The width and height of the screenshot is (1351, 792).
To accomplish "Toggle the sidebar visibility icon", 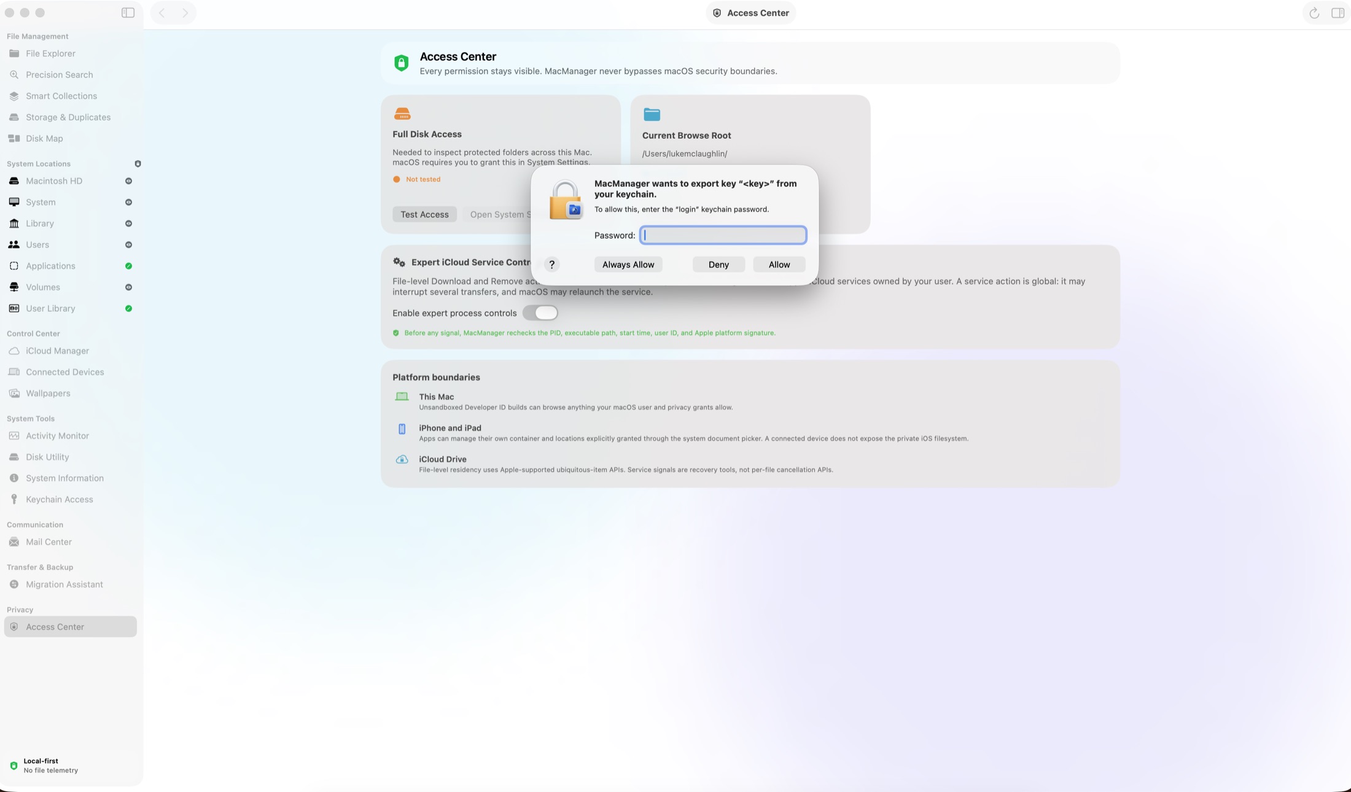I will point(128,13).
